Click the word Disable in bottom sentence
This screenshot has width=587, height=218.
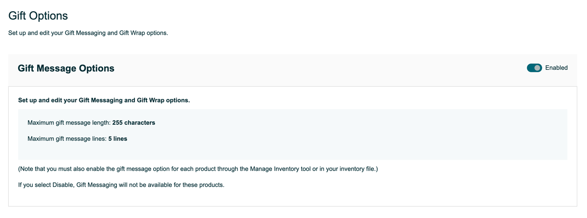(63, 185)
